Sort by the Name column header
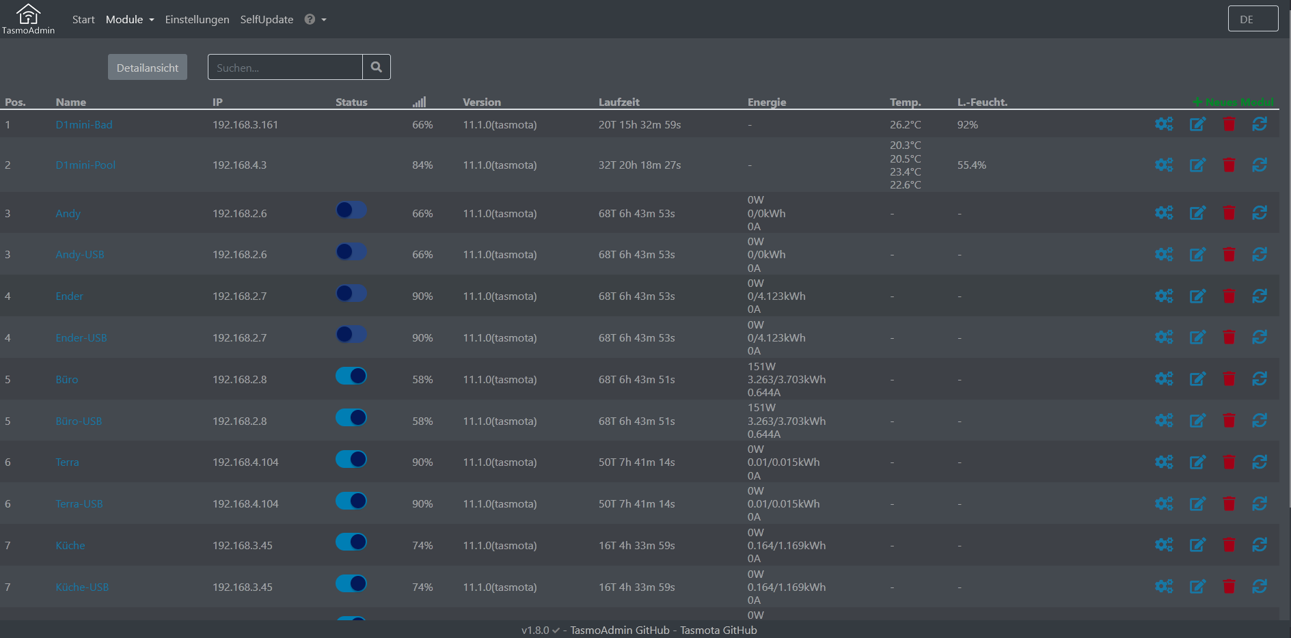This screenshot has width=1291, height=638. (x=71, y=102)
